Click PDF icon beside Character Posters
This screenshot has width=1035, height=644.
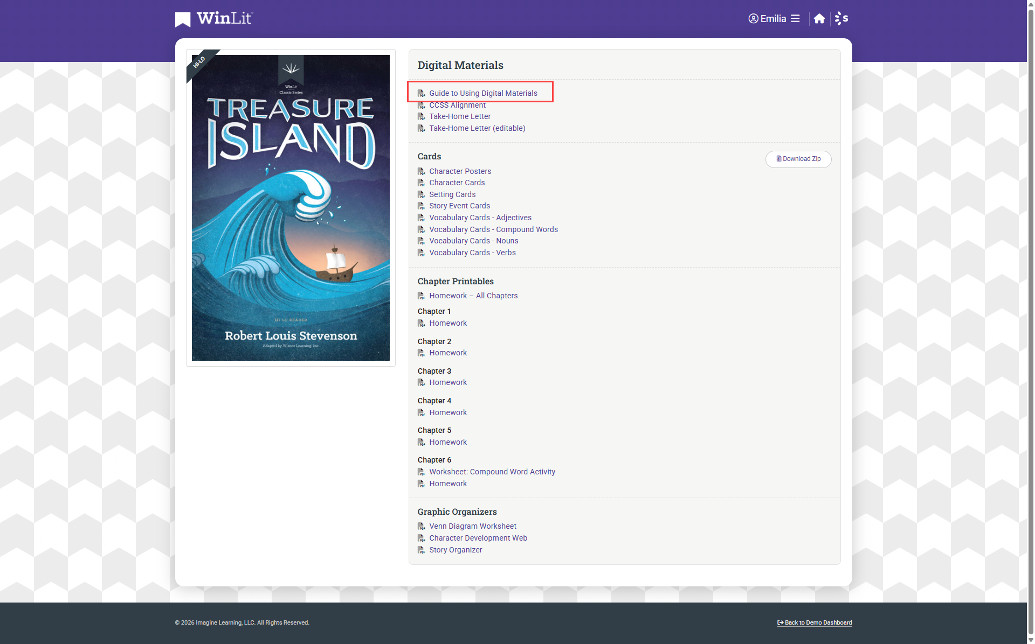[422, 171]
